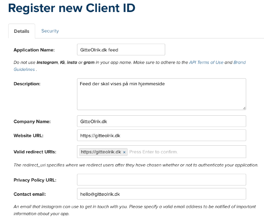Open the API Terms of Use link
The image size is (264, 219).
206,62
